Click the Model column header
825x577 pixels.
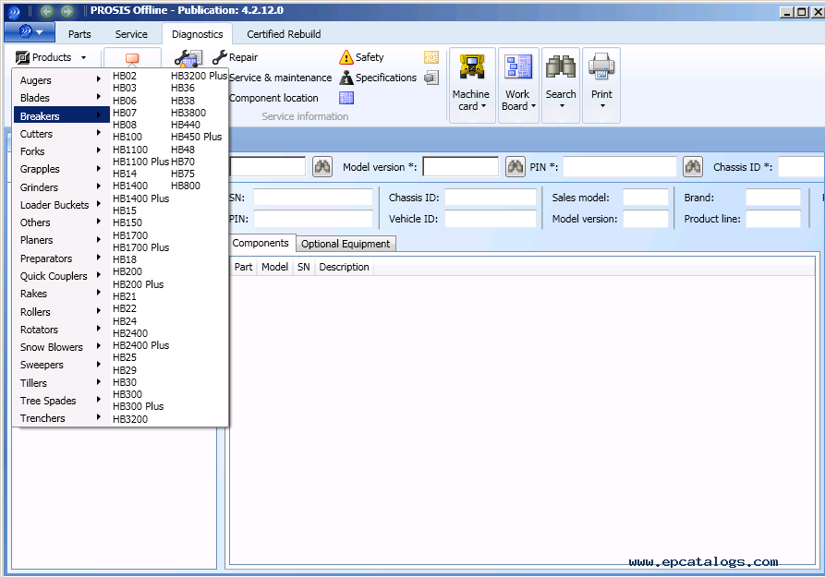[274, 267]
